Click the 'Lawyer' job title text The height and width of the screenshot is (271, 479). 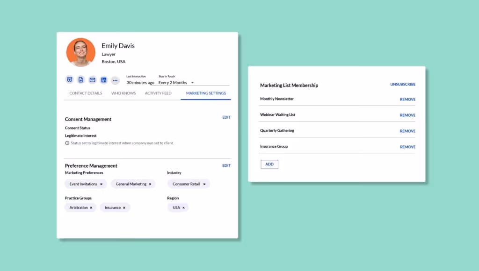pos(109,54)
